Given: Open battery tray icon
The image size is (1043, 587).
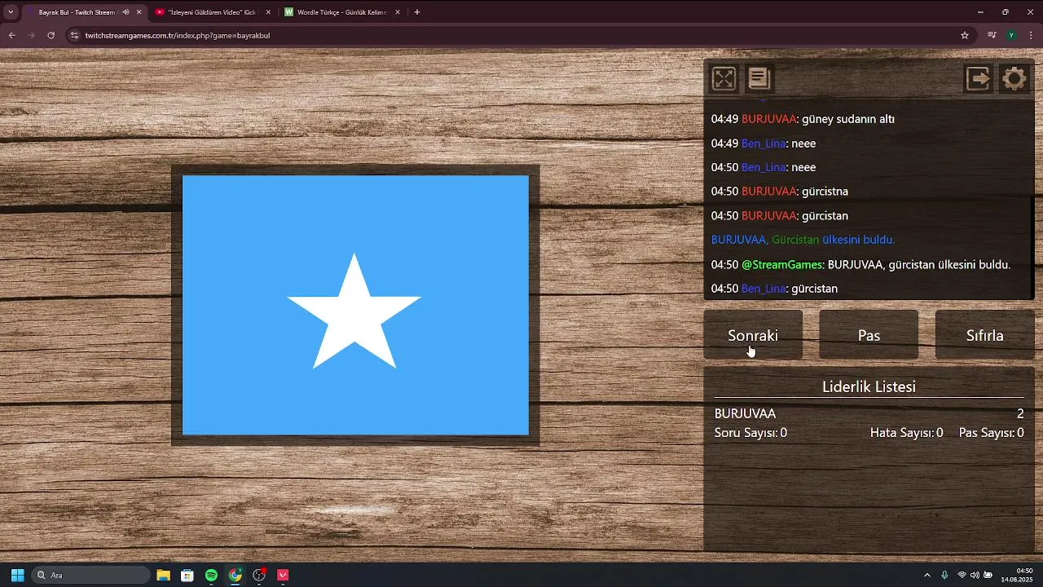Looking at the screenshot, I should 988,575.
